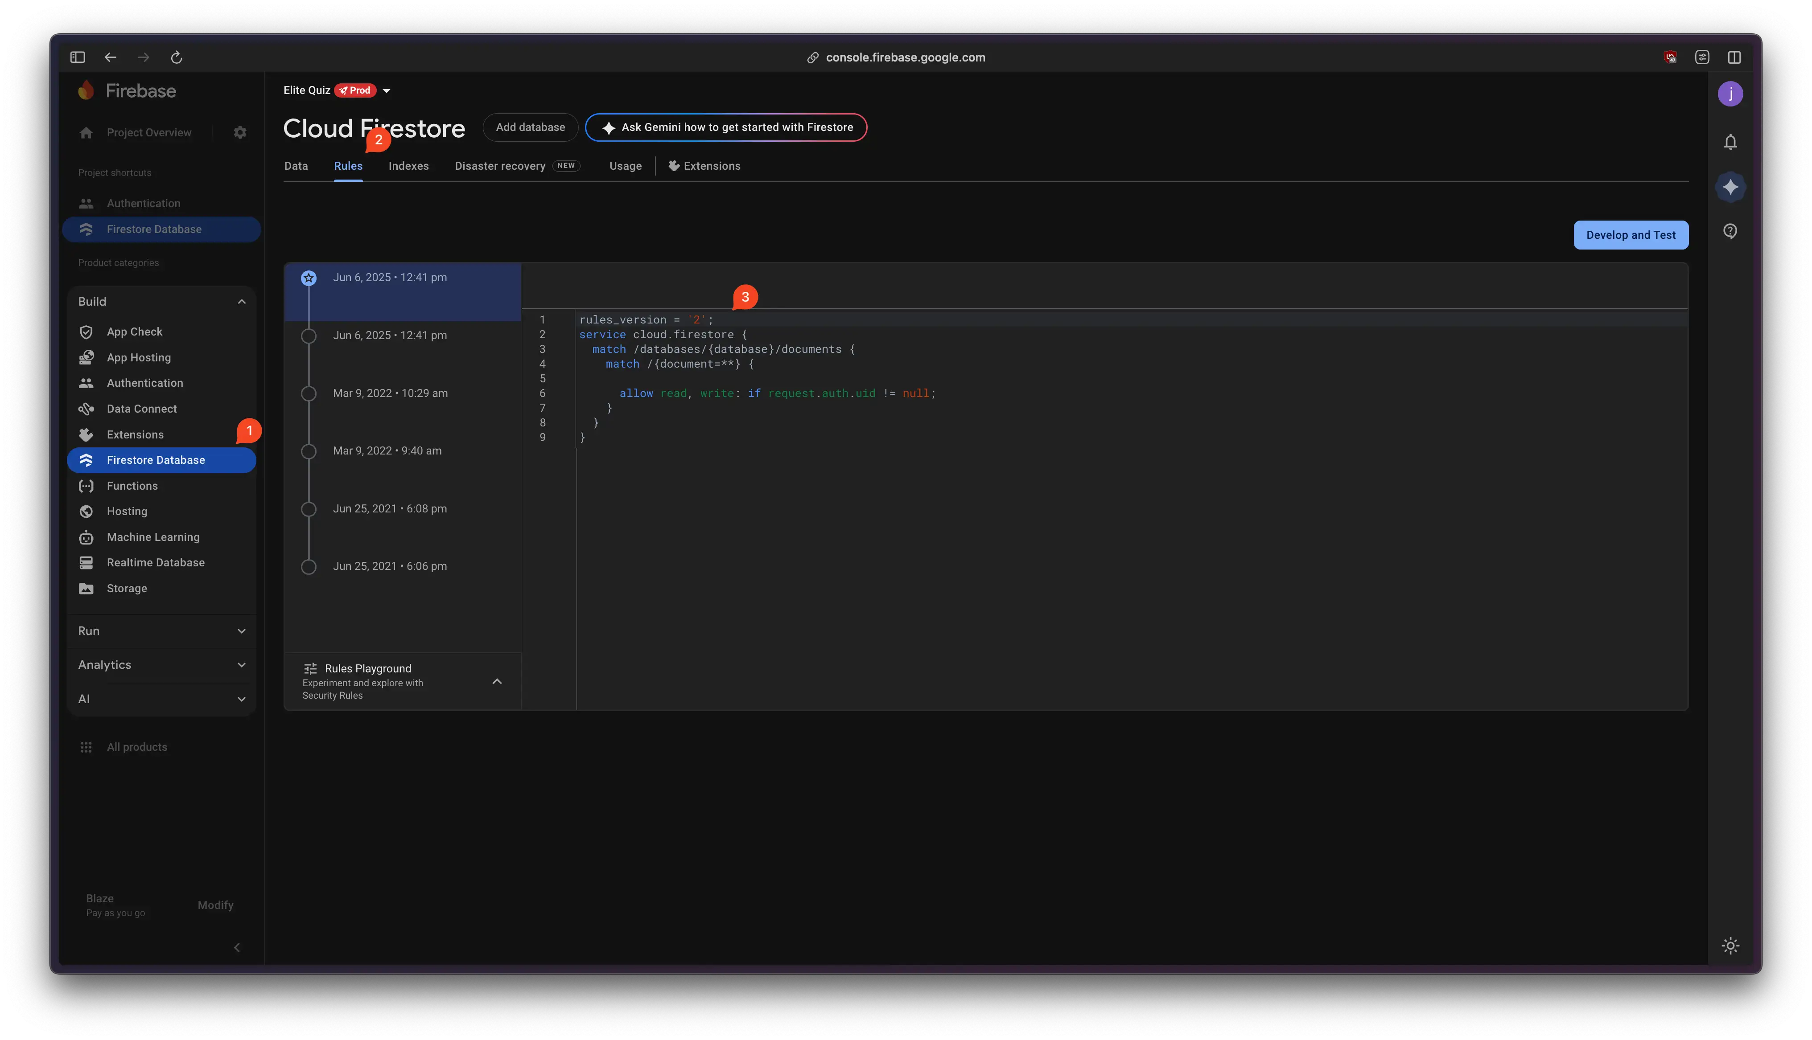Go back with browser arrow
The image size is (1812, 1040).
click(x=111, y=57)
